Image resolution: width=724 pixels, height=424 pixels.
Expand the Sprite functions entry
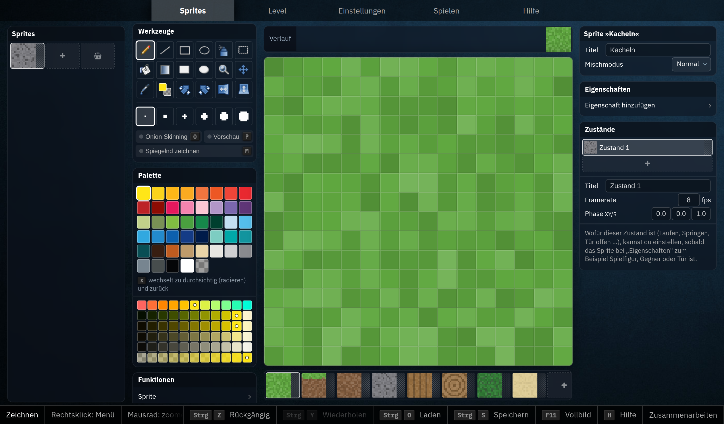pyautogui.click(x=194, y=396)
